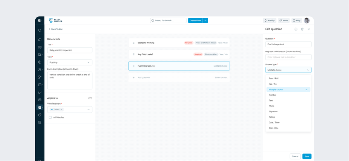Go to the Home sidebar icon
Screen dimensions: 349x161
coord(40,40)
